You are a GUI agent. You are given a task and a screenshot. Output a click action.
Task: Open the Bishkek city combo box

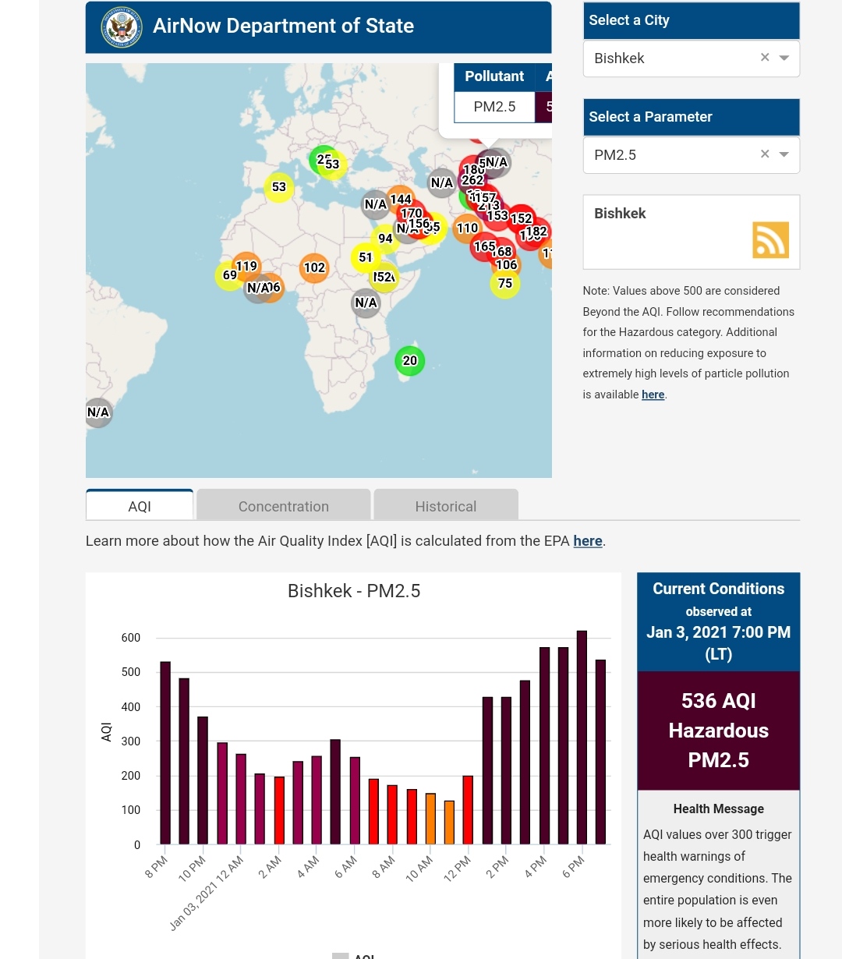point(670,58)
